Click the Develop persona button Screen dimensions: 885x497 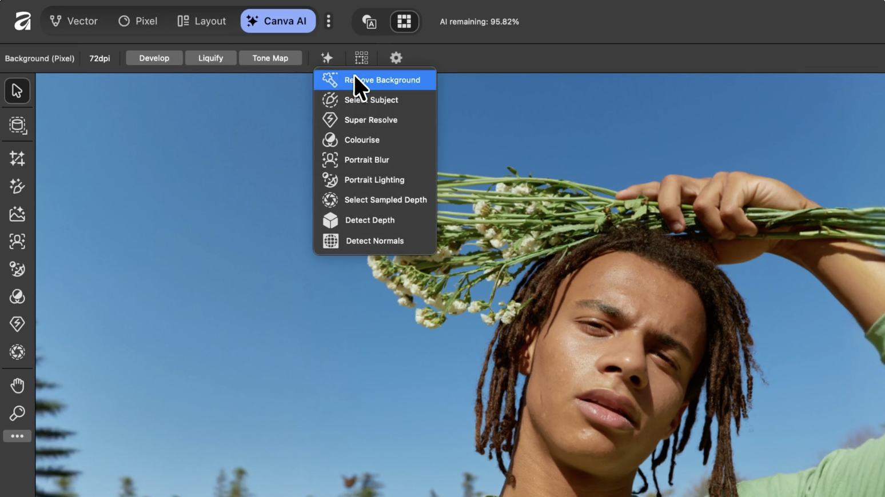point(154,58)
